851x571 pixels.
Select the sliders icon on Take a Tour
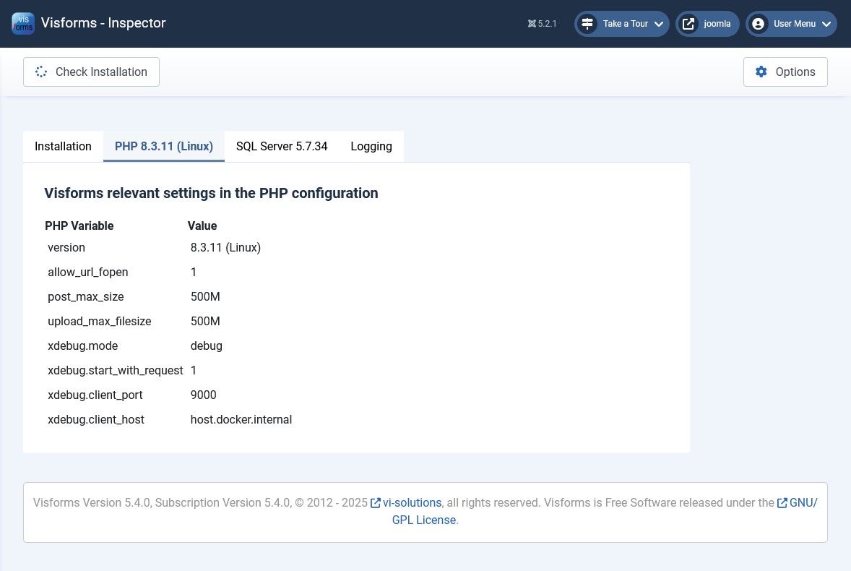click(587, 24)
